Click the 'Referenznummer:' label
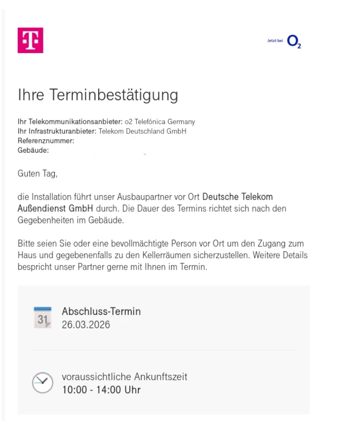 [x=46, y=141]
